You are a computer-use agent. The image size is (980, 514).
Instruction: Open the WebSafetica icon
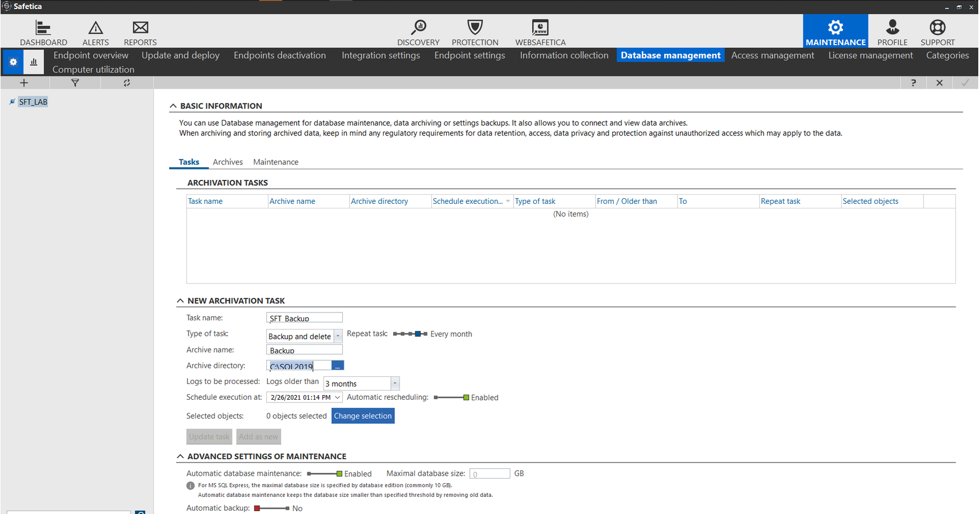(x=540, y=27)
